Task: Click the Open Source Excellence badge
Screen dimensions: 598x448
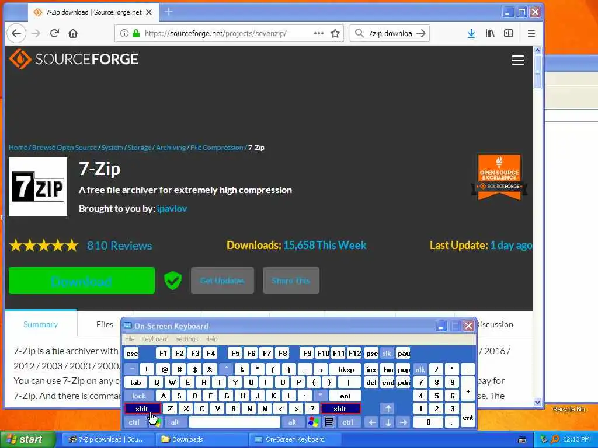Action: (499, 177)
